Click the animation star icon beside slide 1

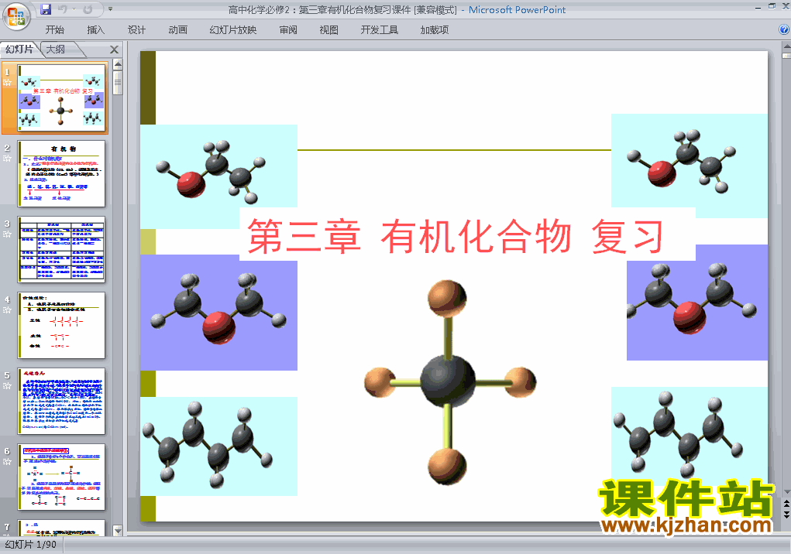point(7,83)
